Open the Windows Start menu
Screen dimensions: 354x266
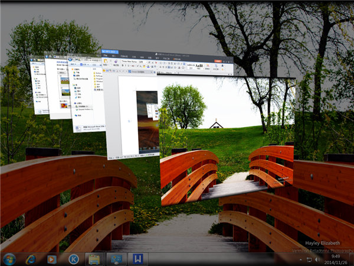pos(9,259)
